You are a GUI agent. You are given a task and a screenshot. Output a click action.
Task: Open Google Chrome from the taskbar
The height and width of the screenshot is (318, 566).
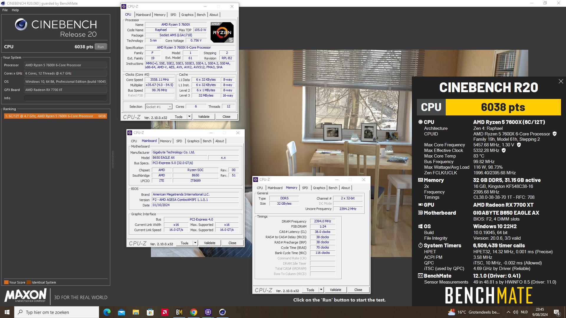pos(194,312)
